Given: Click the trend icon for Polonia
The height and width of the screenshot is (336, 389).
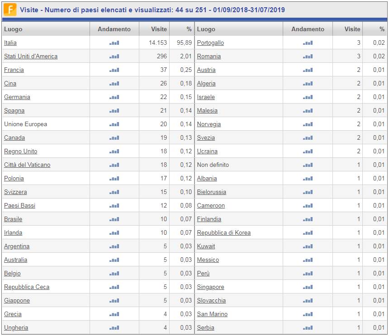Looking at the screenshot, I should 114,179.
